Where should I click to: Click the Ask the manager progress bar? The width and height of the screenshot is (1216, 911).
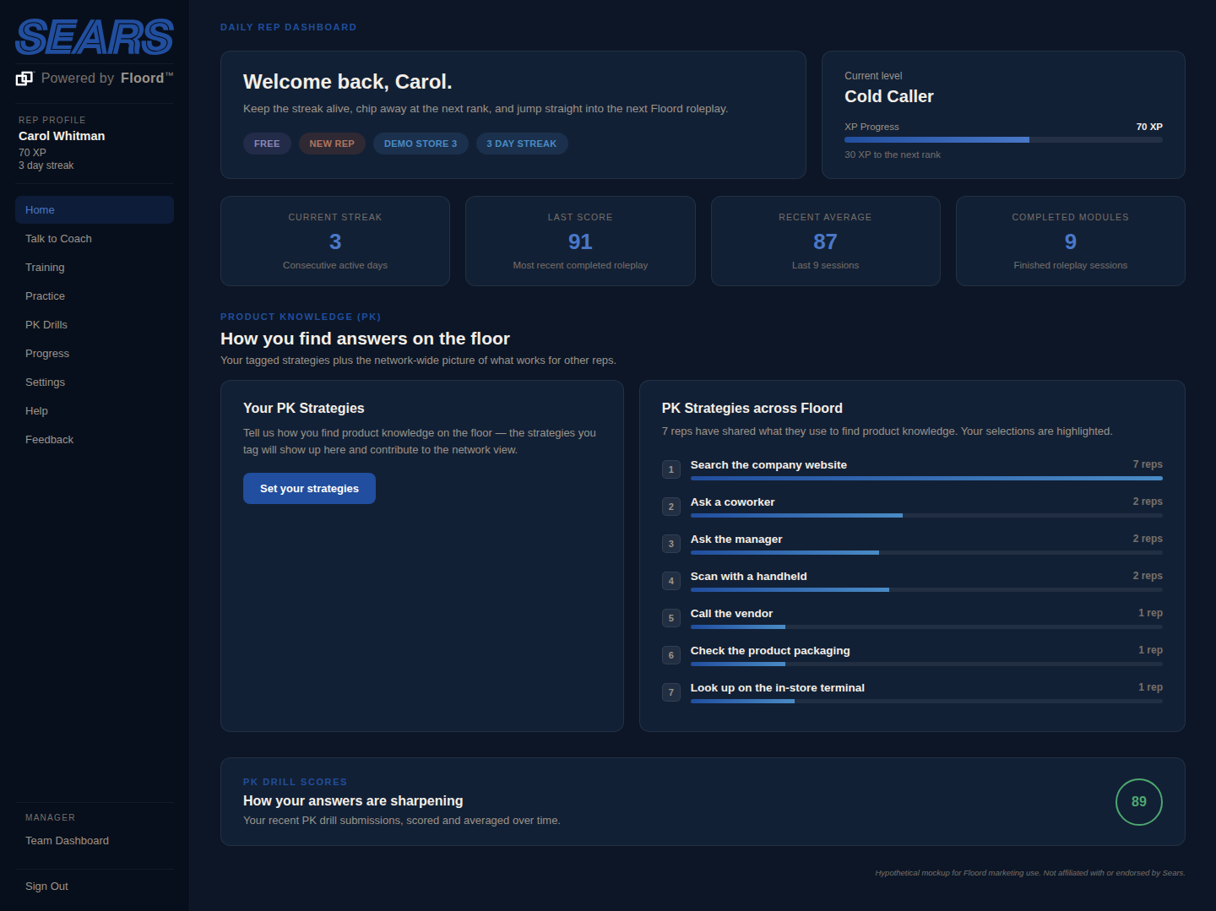[x=926, y=553]
